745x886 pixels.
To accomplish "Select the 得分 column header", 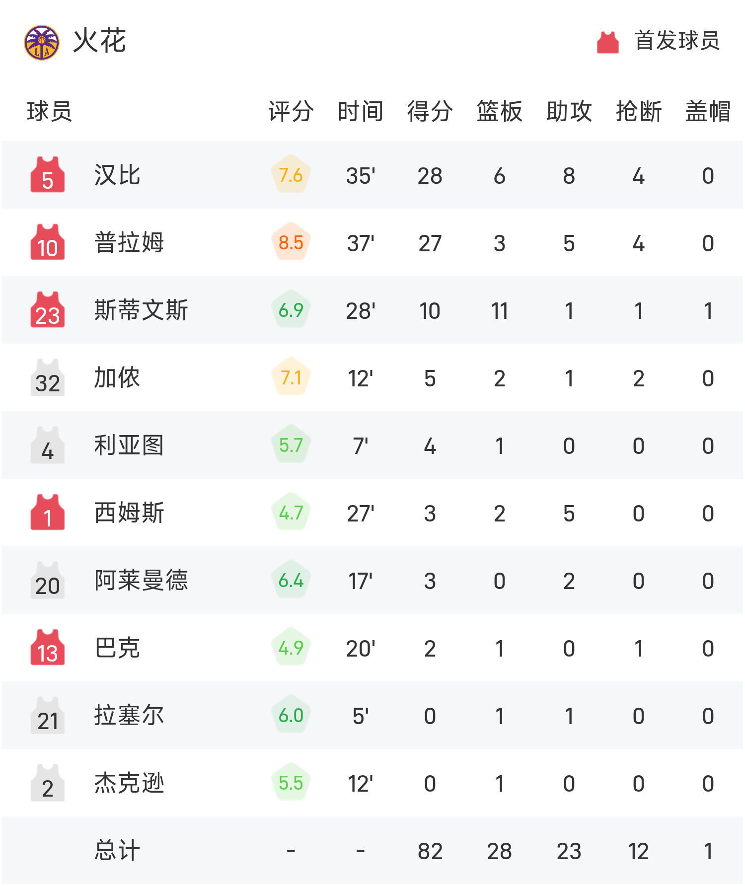I will (x=430, y=111).
